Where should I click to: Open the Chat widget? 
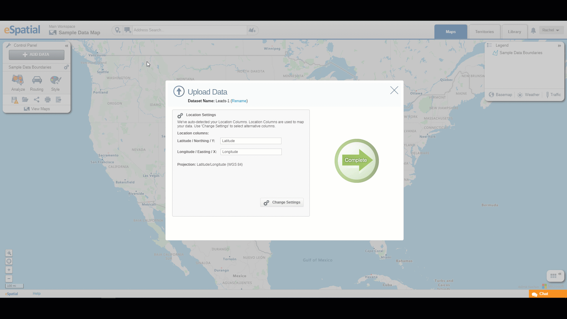548,294
